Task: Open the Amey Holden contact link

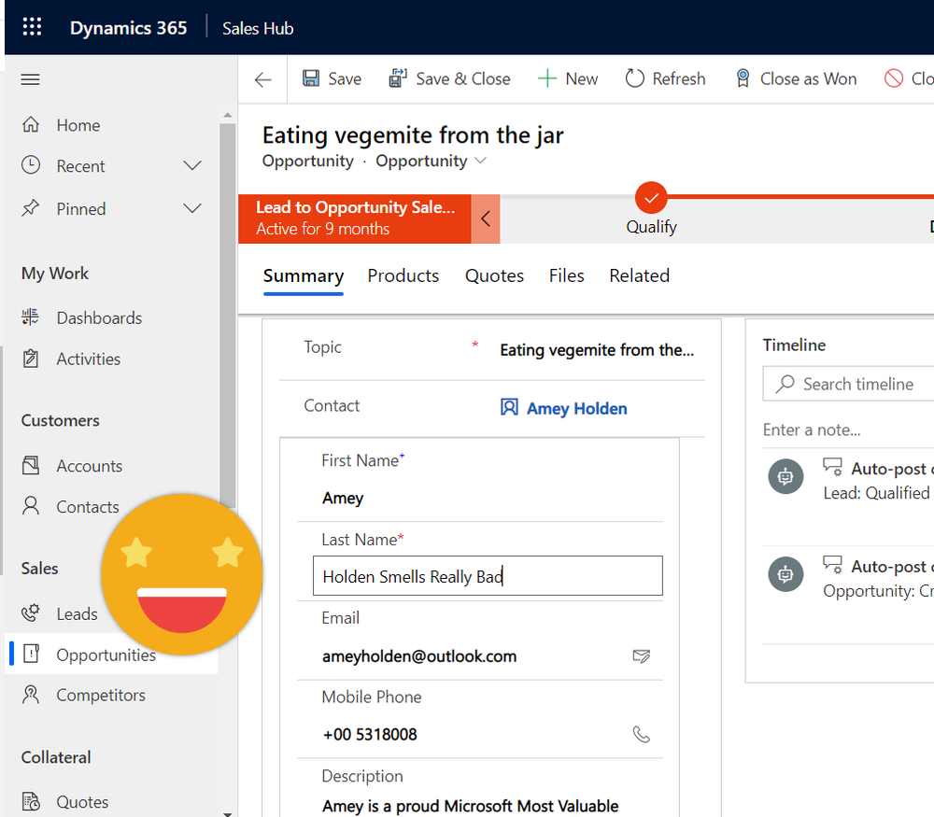Action: (x=575, y=407)
